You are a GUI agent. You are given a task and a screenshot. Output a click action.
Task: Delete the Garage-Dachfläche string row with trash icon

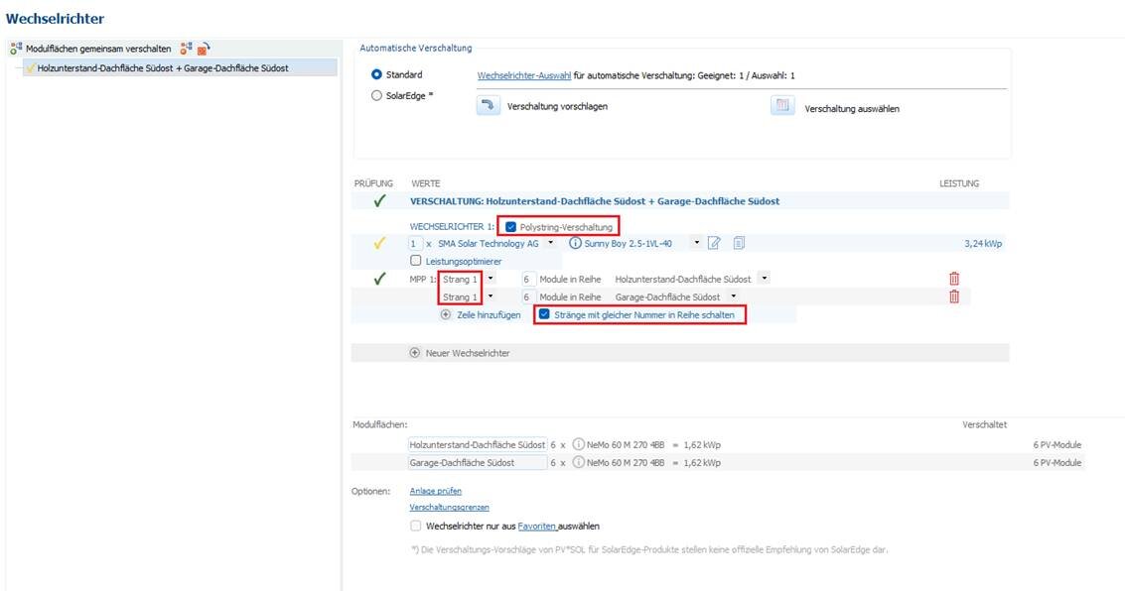click(954, 296)
